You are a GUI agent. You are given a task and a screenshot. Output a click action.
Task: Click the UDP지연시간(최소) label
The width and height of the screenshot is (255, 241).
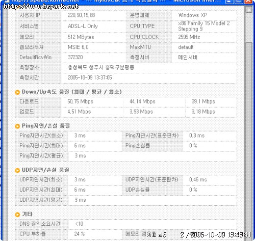(x=41, y=180)
